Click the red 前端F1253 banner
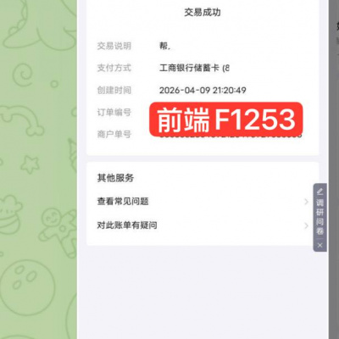This screenshot has width=339, height=339. coord(226,119)
